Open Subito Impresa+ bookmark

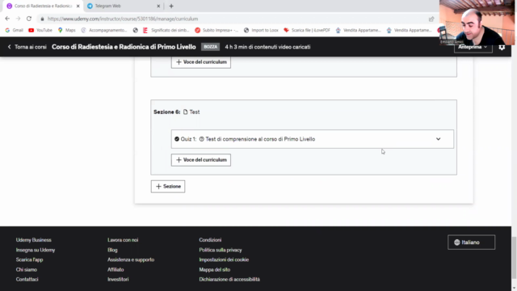(x=216, y=30)
